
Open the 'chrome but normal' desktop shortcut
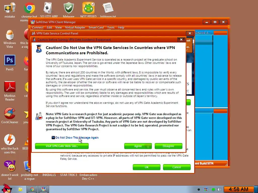29,8
